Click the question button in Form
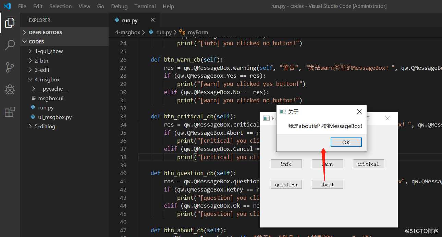The height and width of the screenshot is (237, 442). (x=286, y=185)
